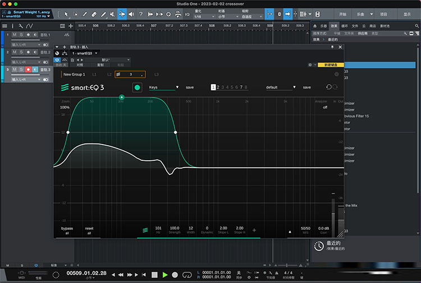The image size is (421, 283).
Task: Open the 1 - smartEQ3 plugin selector dropdown
Action: tap(85, 53)
